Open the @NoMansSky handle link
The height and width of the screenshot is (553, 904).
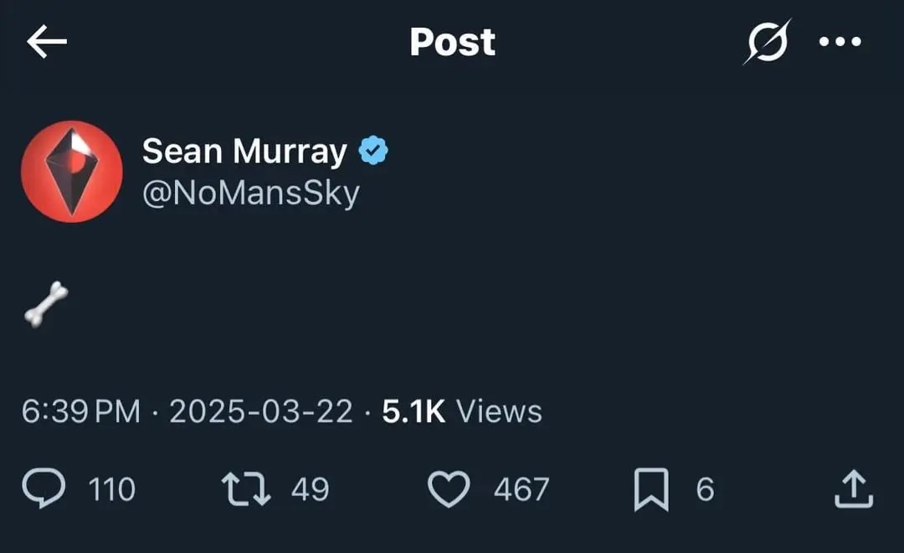(250, 194)
